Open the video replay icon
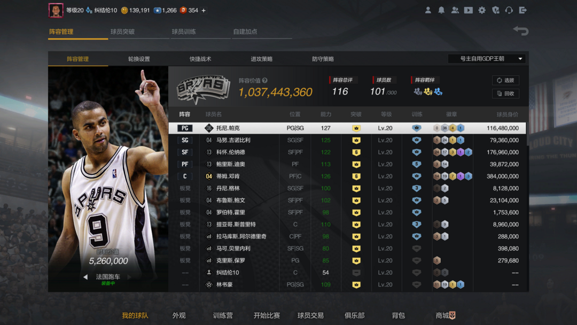The image size is (577, 325). 468,10
